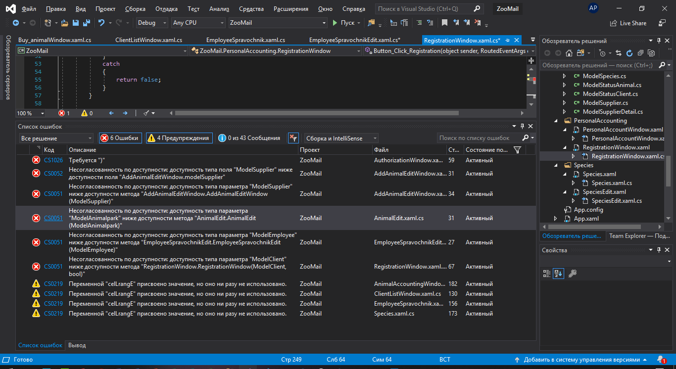
Task: Collapse the Species folder node
Action: (555, 165)
